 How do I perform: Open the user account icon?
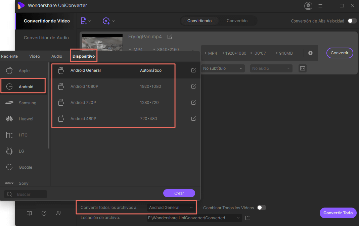coord(308,6)
